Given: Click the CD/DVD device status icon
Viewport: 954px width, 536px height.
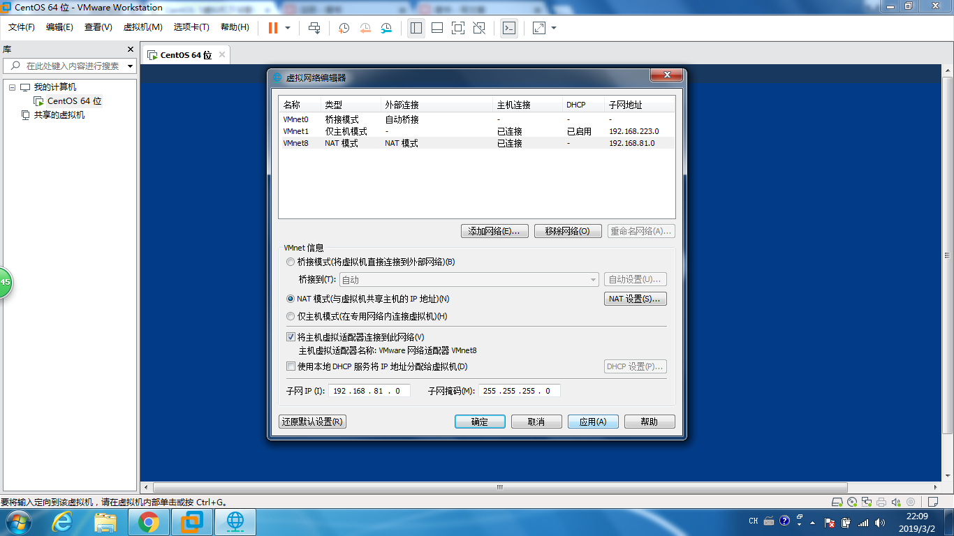Looking at the screenshot, I should tap(852, 501).
